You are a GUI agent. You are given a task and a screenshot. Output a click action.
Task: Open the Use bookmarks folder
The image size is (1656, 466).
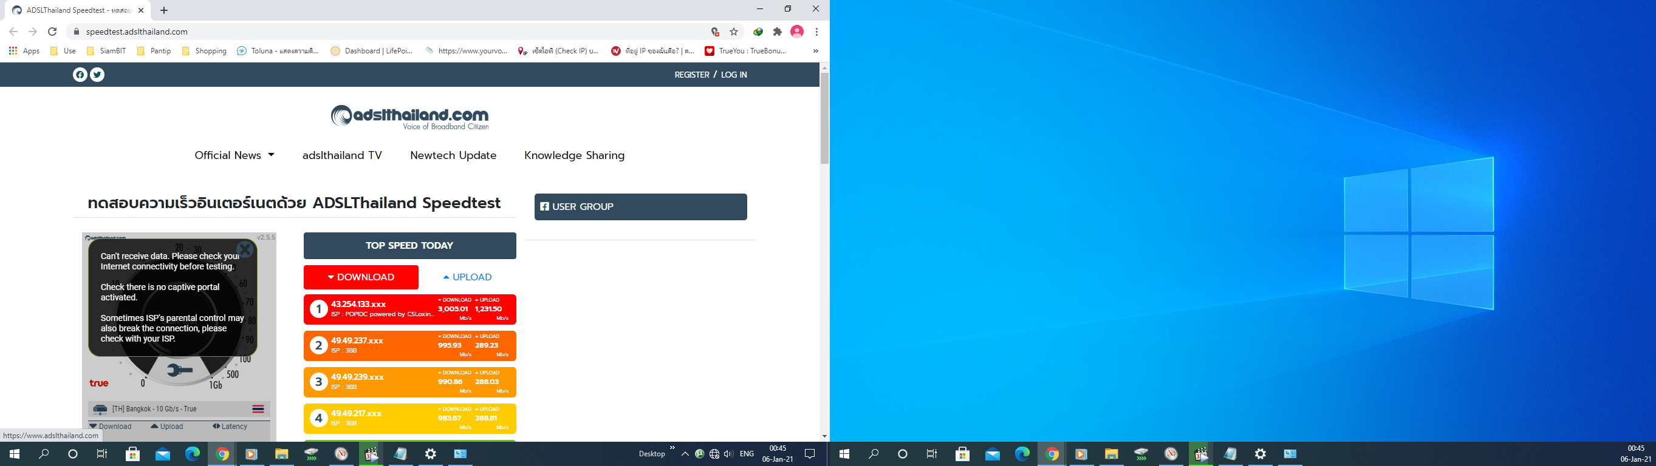tap(63, 51)
